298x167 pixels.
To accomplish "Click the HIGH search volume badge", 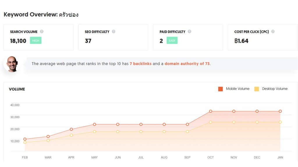I will click(36, 41).
